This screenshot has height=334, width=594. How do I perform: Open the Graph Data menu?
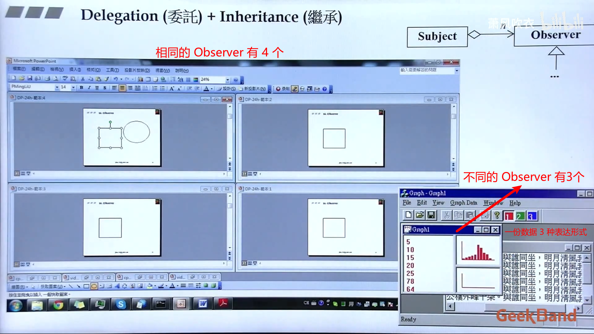click(x=463, y=203)
